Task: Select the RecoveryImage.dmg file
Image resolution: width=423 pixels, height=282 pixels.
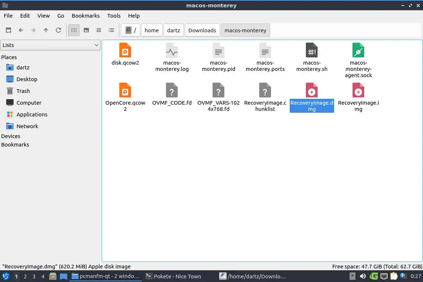Action: click(x=312, y=97)
